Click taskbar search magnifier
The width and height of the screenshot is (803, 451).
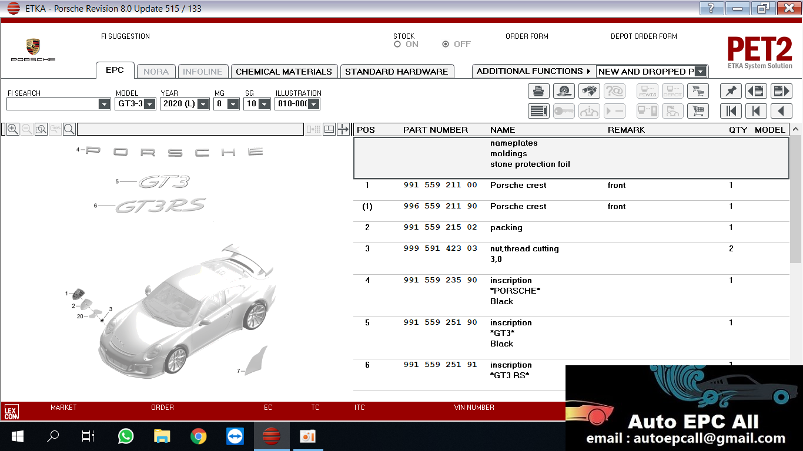[53, 436]
